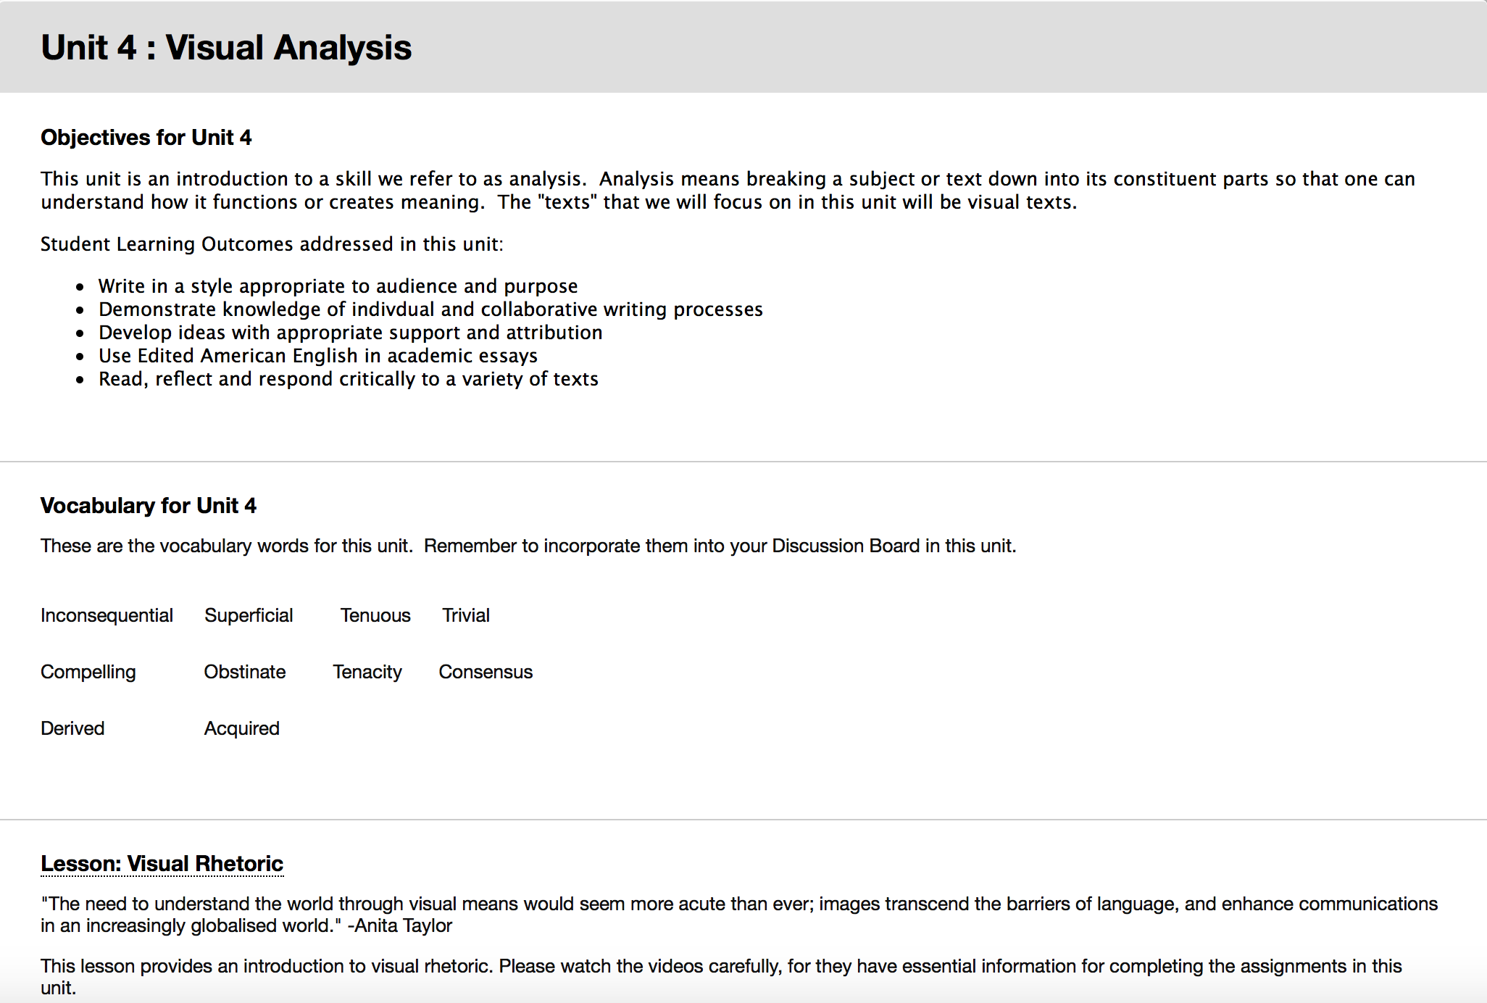Viewport: 1487px width, 1003px height.
Task: Select the vocabulary word Acquired
Action: 242,728
